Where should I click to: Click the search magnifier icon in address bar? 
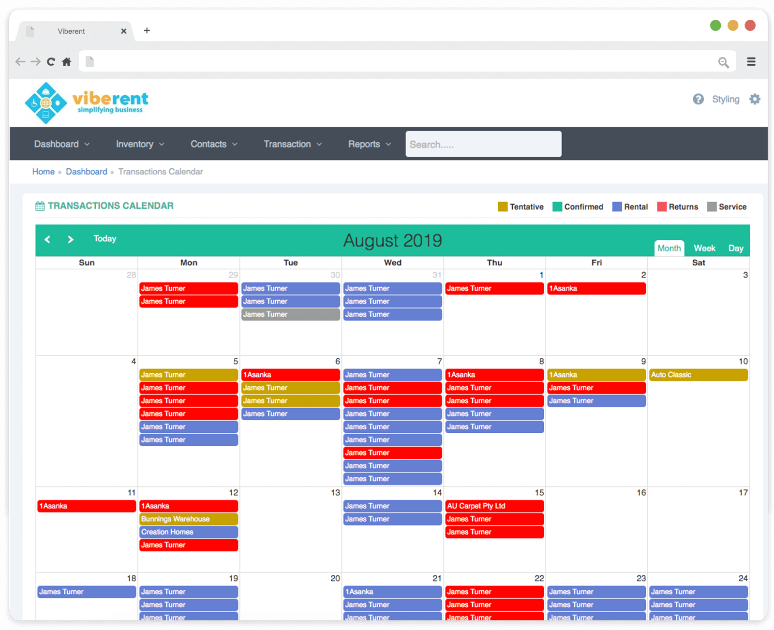[723, 62]
